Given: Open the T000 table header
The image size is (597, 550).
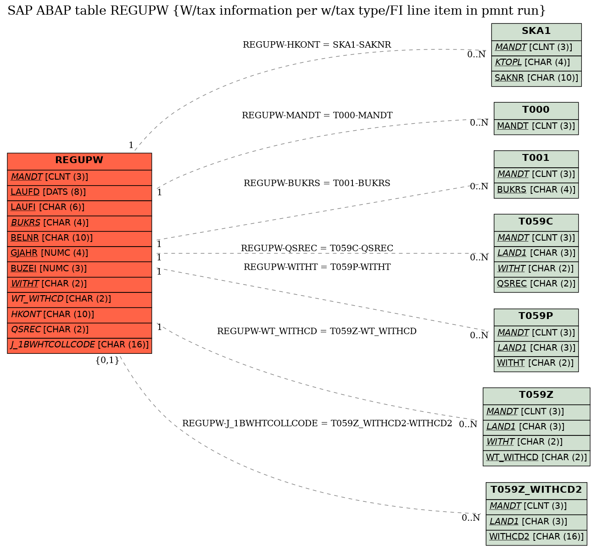Looking at the screenshot, I should (536, 110).
